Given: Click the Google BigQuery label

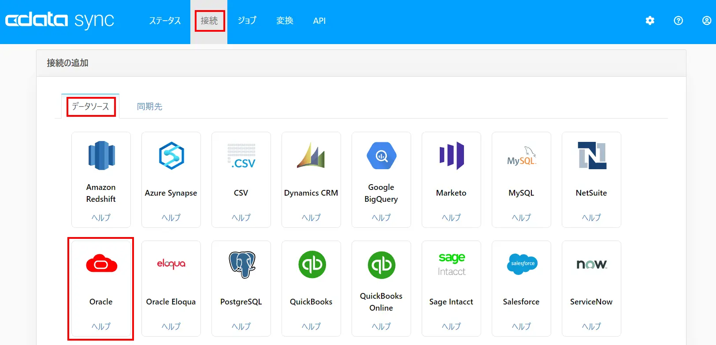Looking at the screenshot, I should pyautogui.click(x=381, y=193).
